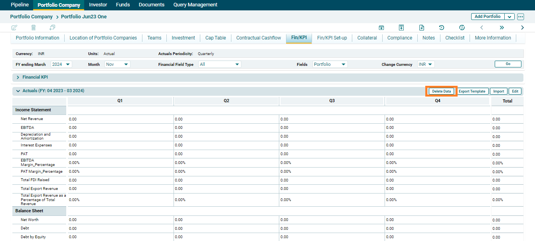Open the Month dropdown showing Nov
The image size is (535, 241).
[x=118, y=64]
